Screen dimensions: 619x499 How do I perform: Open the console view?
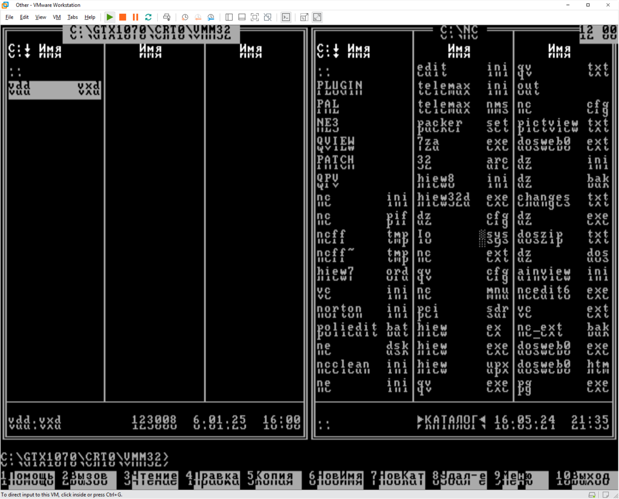[x=286, y=17]
